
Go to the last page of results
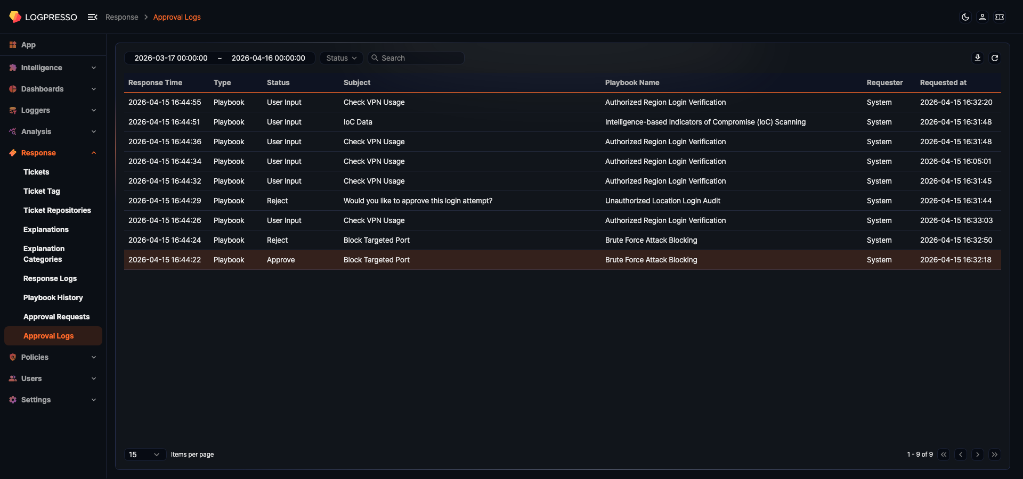click(x=995, y=455)
